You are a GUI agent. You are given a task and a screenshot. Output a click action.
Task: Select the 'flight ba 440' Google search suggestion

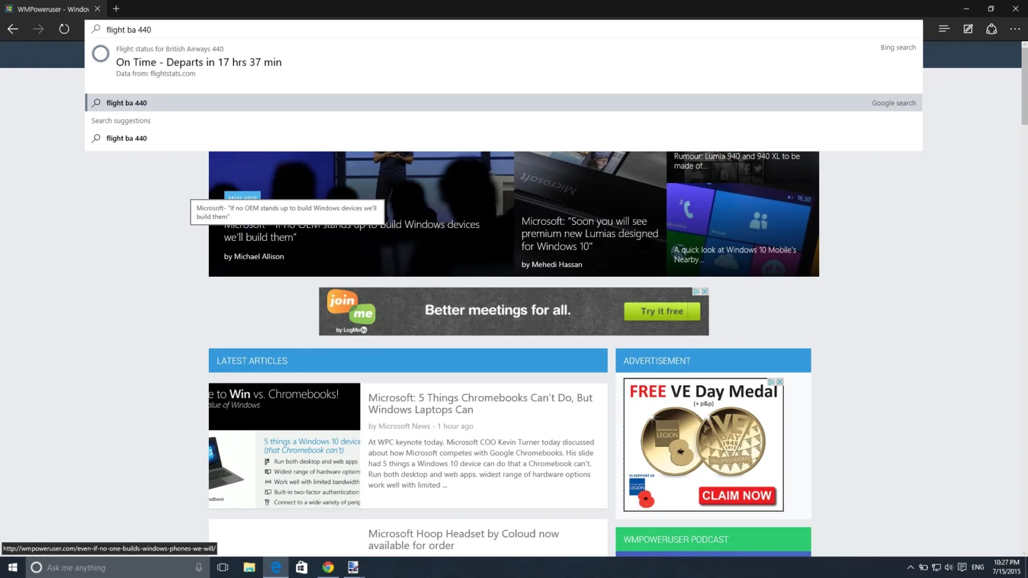pos(504,103)
